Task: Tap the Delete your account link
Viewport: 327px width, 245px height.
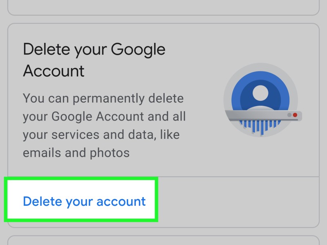Action: pyautogui.click(x=84, y=201)
